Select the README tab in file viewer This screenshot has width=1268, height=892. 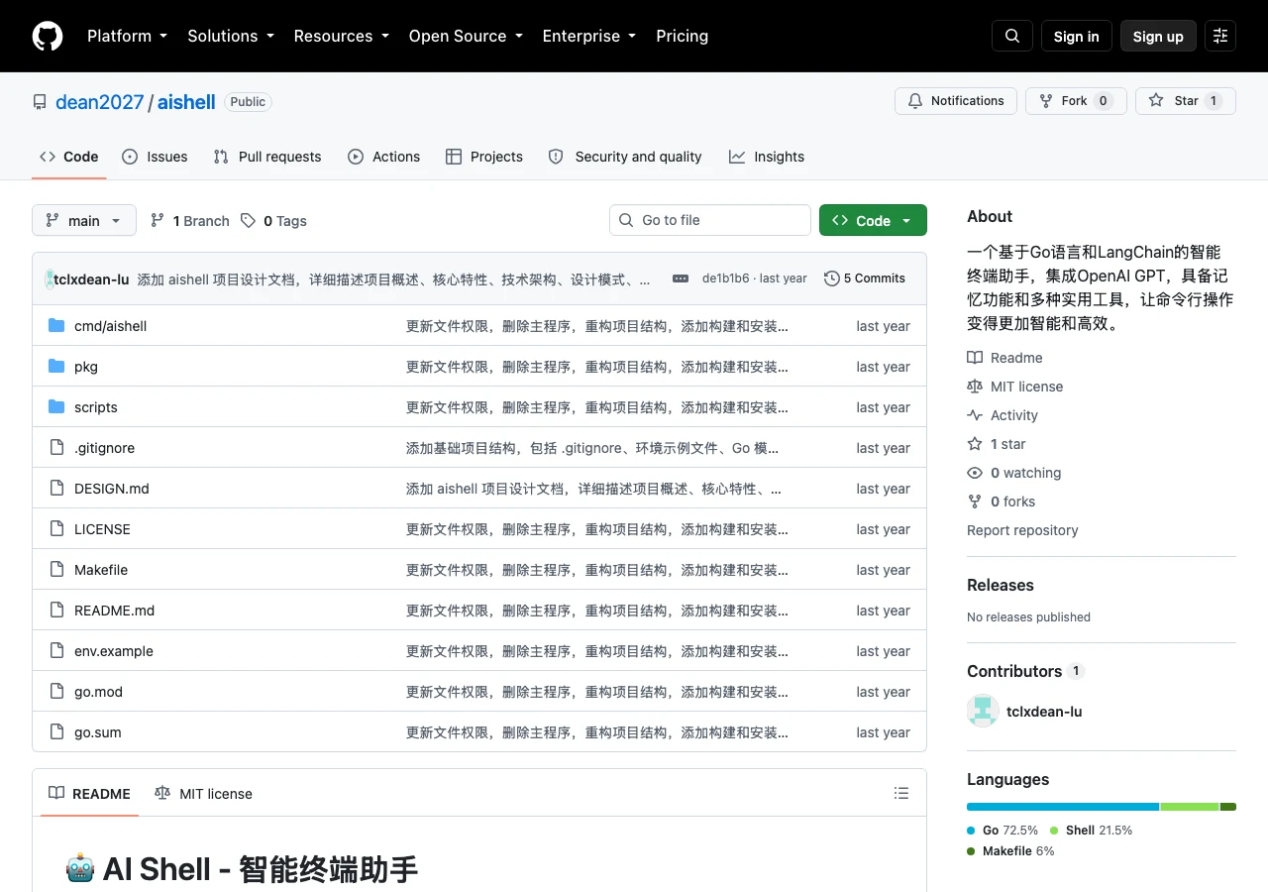click(89, 793)
